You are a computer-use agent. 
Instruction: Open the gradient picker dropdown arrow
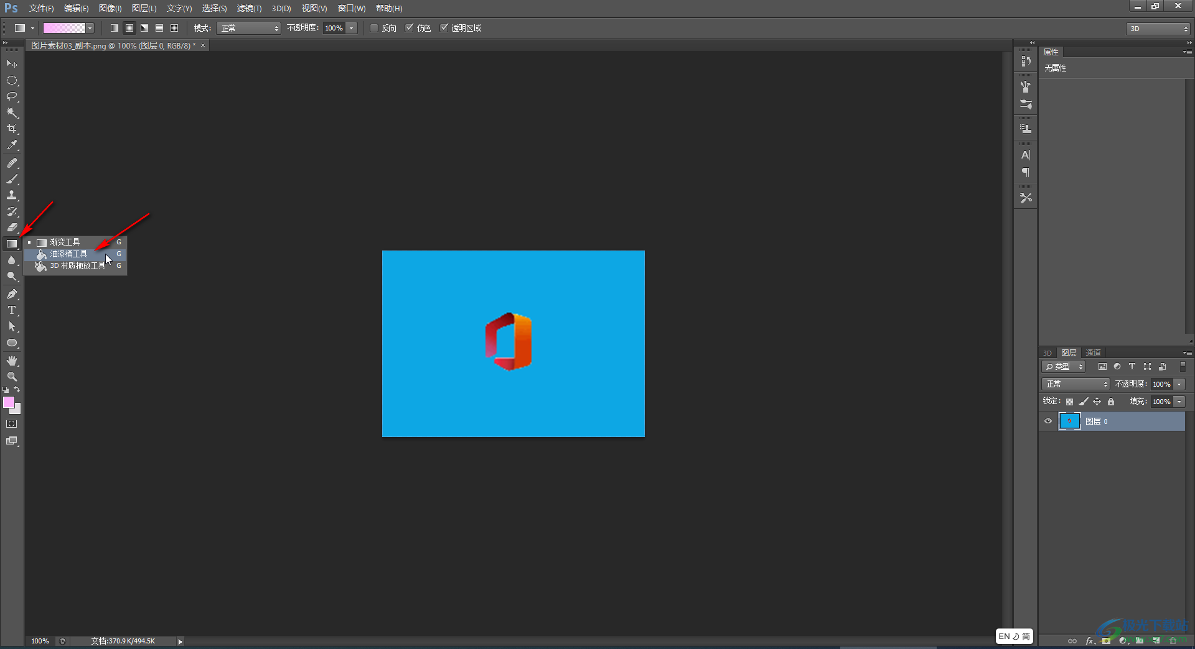point(90,28)
